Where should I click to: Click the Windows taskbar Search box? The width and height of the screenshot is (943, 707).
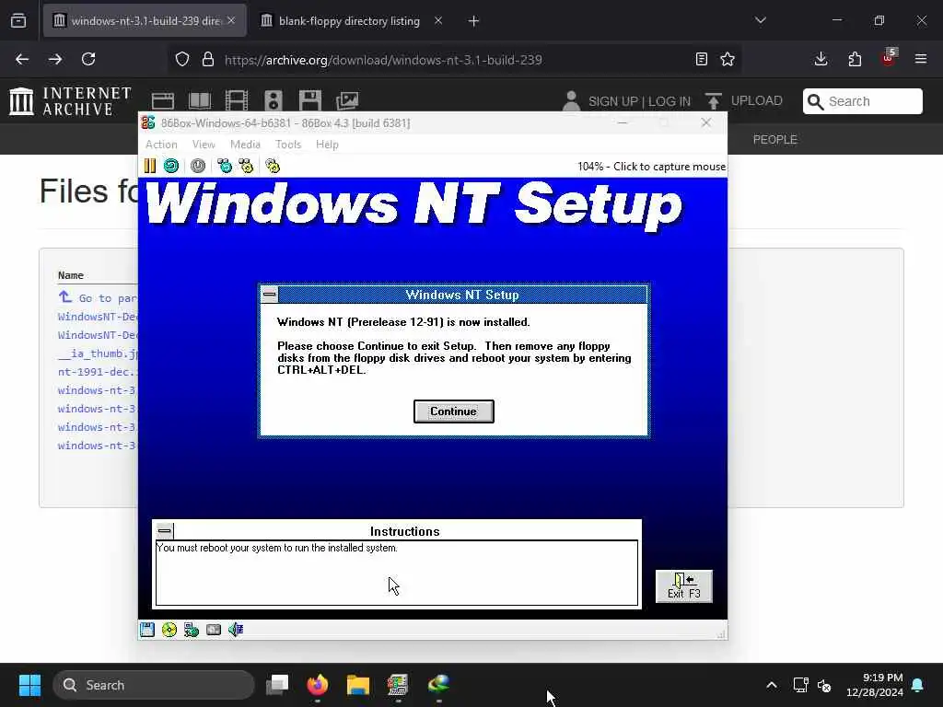[x=154, y=685]
